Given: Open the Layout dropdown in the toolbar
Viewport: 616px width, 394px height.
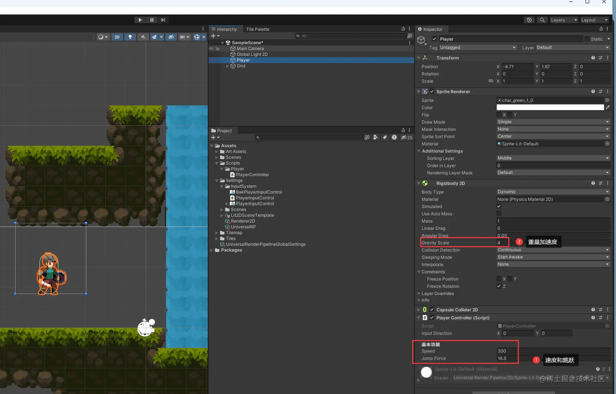Looking at the screenshot, I should tap(594, 20).
